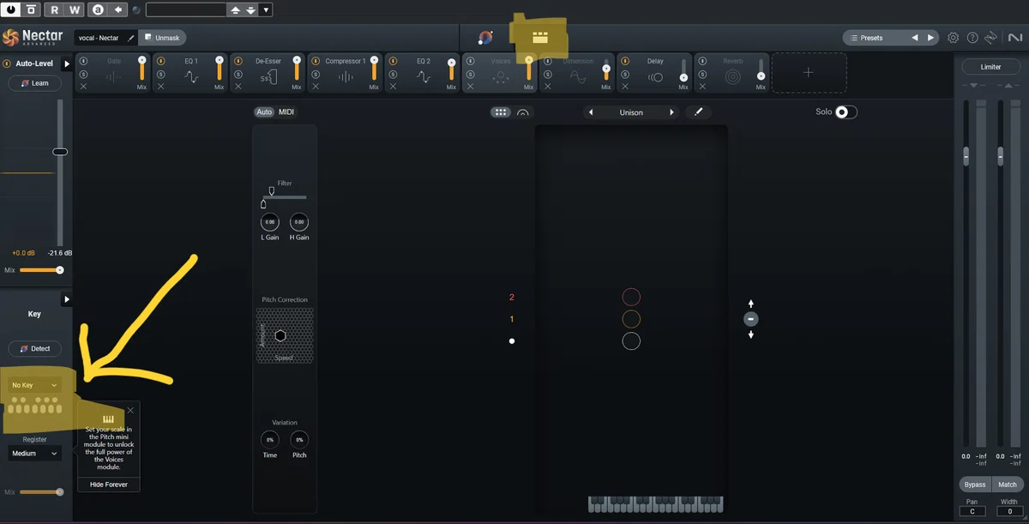Solo the Gate module
1029x524 pixels.
click(x=83, y=75)
